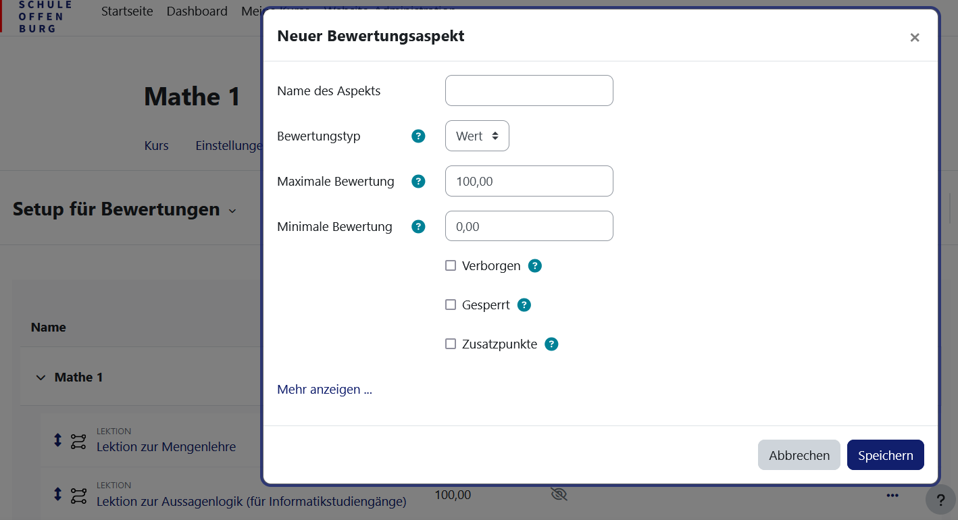Click move arrow for Lektion zur Mengenlehre
958x520 pixels.
pyautogui.click(x=57, y=440)
